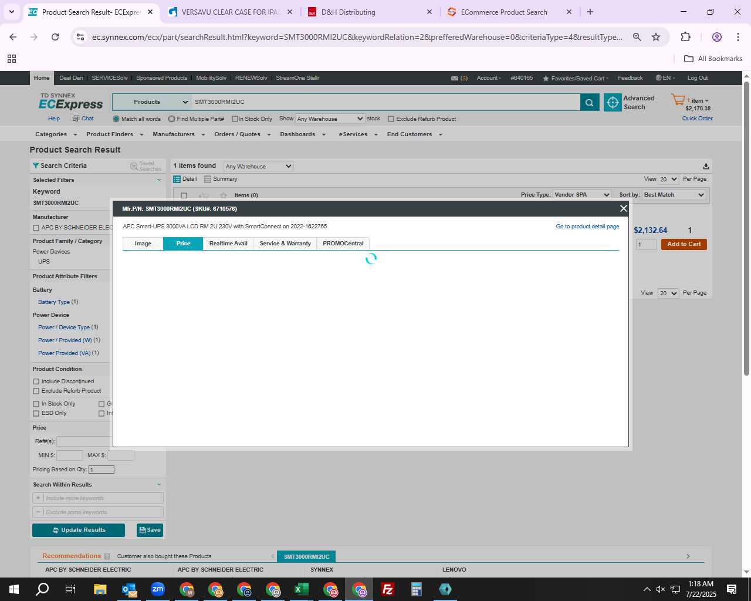Image resolution: width=751 pixels, height=601 pixels.
Task: Close the product detail popup
Action: 623,208
